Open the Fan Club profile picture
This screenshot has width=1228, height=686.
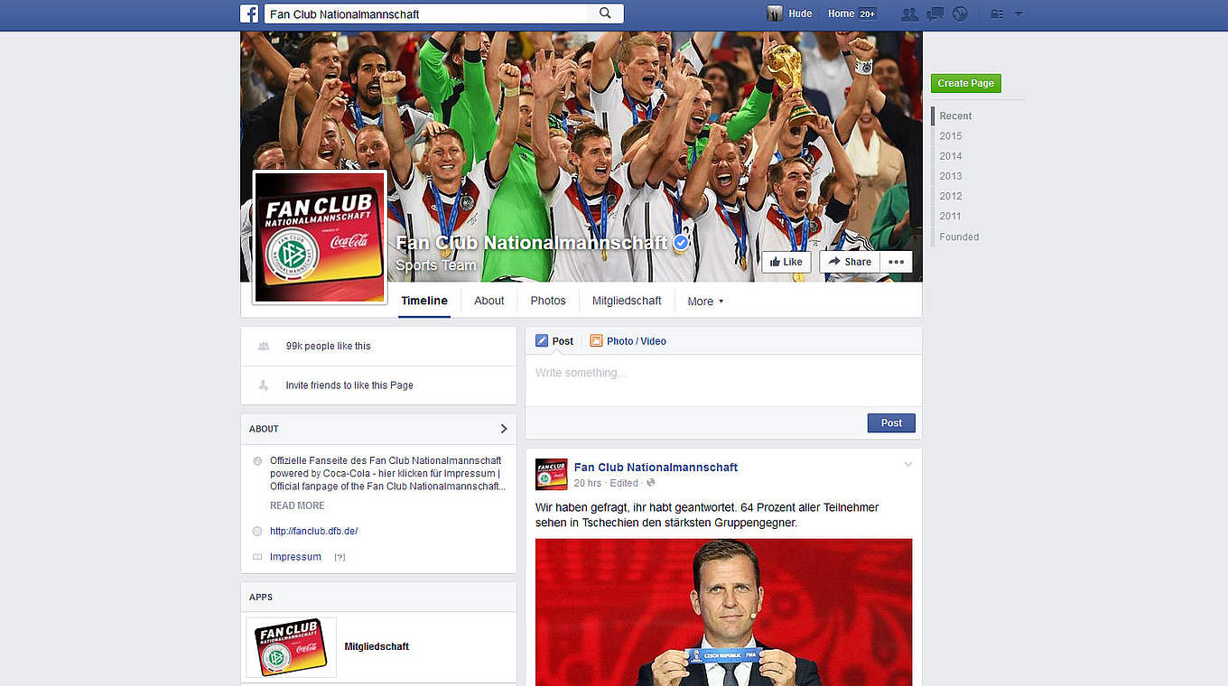click(320, 236)
